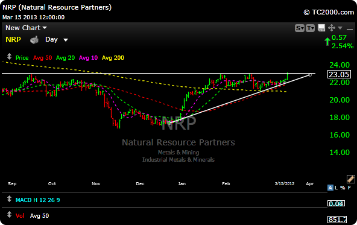Screen dimensions: 357x225
Task: Click the Dec label on date axis
Action: [x=140, y=183]
